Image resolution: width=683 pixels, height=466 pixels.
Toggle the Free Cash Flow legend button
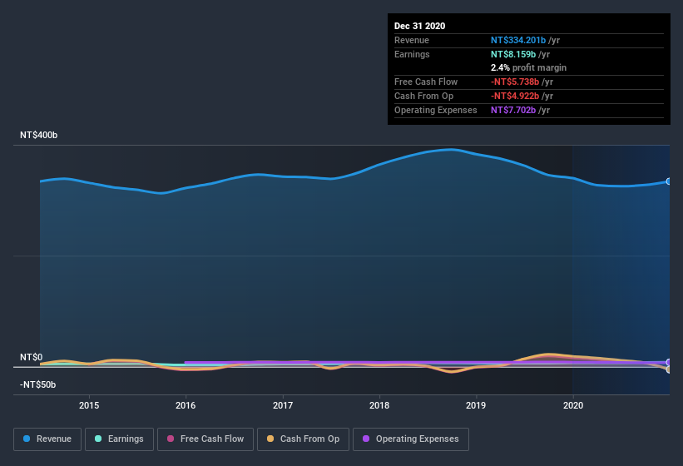click(x=205, y=439)
